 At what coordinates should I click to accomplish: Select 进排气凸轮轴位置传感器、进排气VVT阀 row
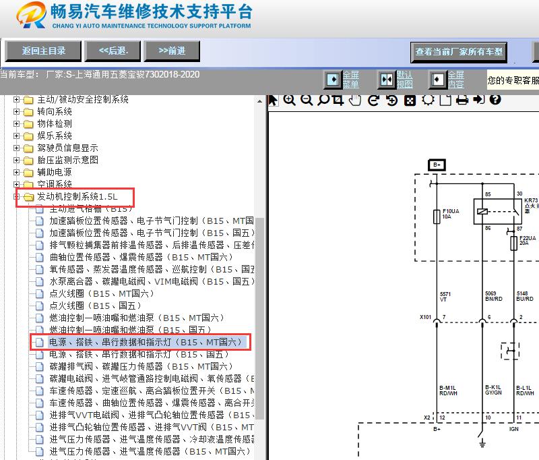tap(152, 428)
